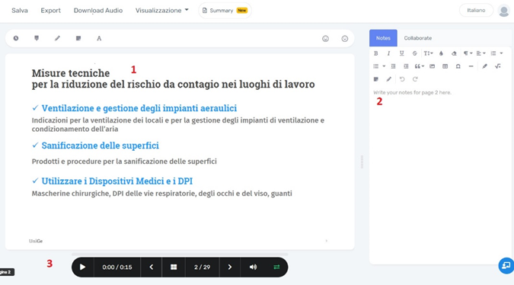514x285 pixels.
Task: Redo last notes edit
Action: point(415,79)
